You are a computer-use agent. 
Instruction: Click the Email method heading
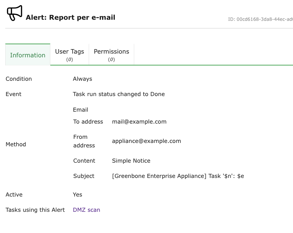coord(81,110)
